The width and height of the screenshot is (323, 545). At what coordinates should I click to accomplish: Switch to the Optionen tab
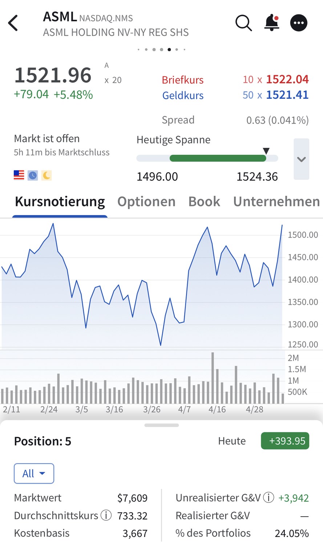[x=146, y=201]
